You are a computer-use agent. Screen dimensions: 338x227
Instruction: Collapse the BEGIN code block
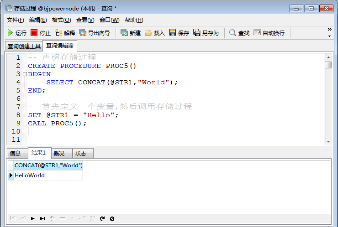pos(25,74)
